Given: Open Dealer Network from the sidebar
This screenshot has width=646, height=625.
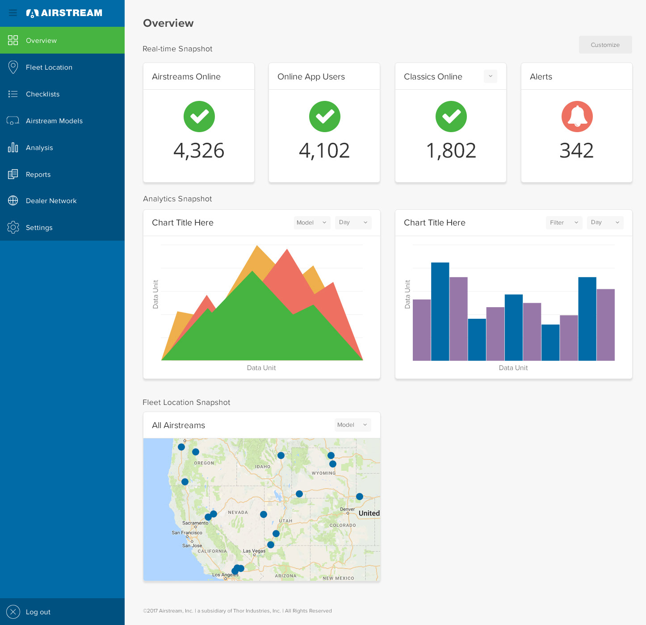Looking at the screenshot, I should [62, 201].
